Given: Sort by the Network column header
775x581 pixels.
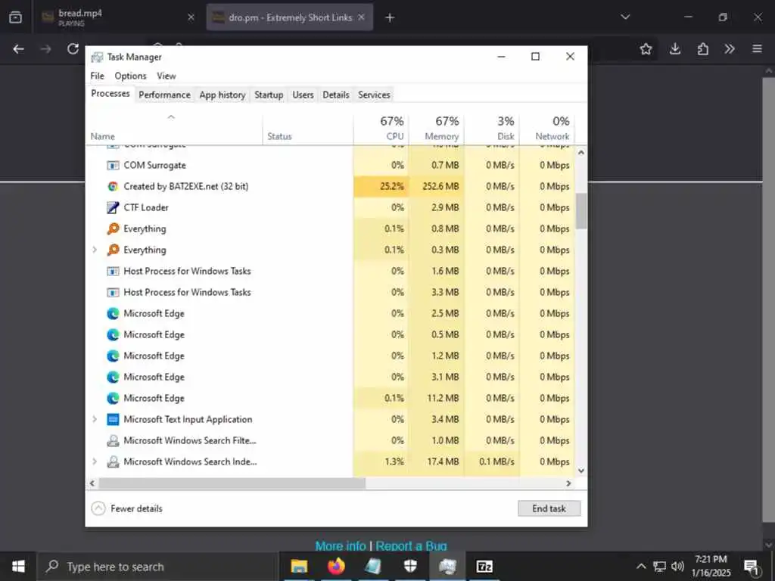Looking at the screenshot, I should [x=546, y=129].
